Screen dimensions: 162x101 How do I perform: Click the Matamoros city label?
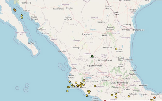point(139,30)
